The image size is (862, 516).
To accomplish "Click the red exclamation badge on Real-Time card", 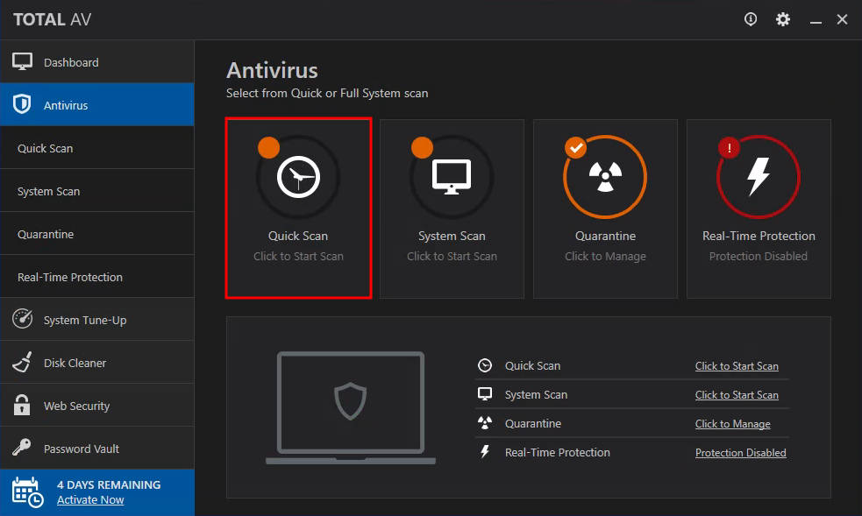I will pos(729,148).
